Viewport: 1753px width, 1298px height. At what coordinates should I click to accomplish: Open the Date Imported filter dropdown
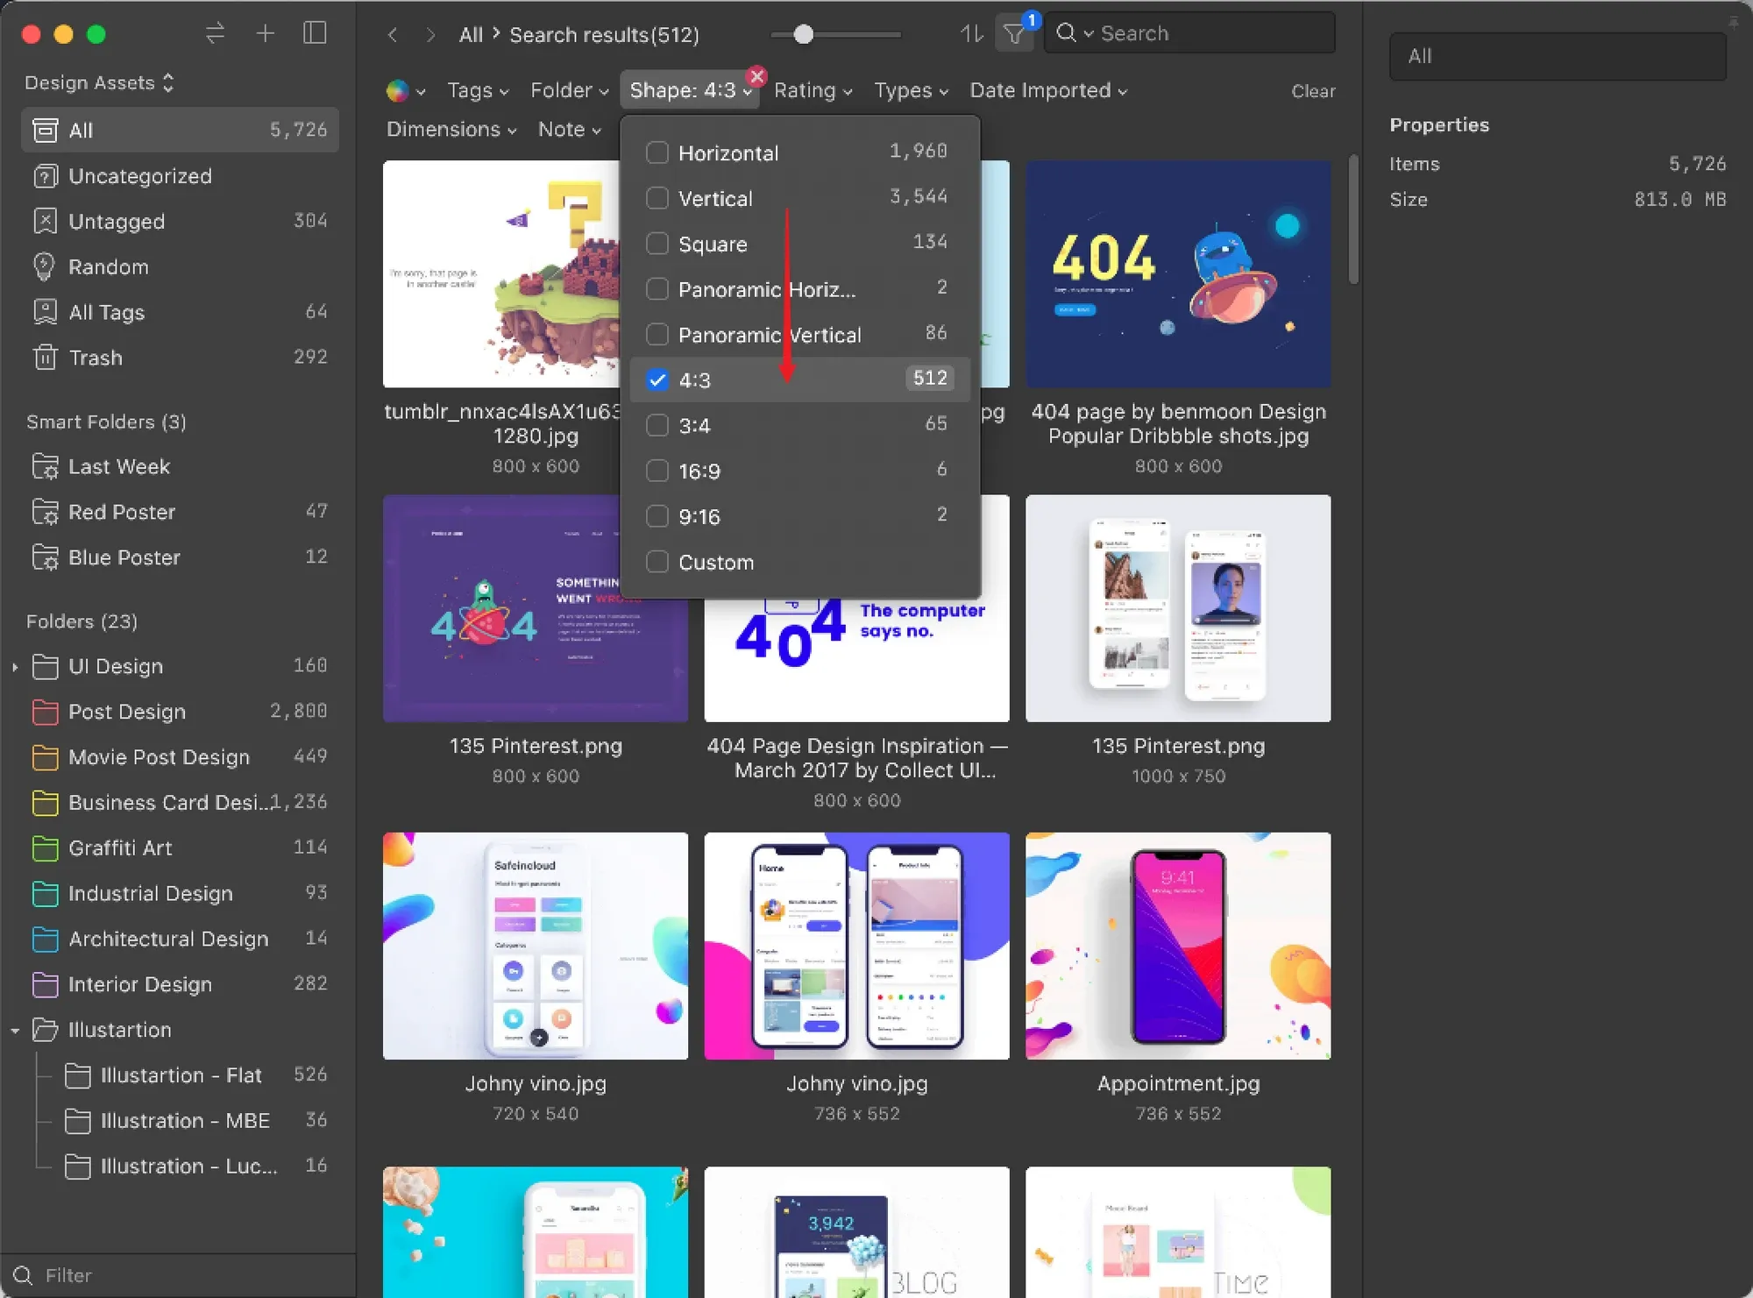click(1048, 91)
